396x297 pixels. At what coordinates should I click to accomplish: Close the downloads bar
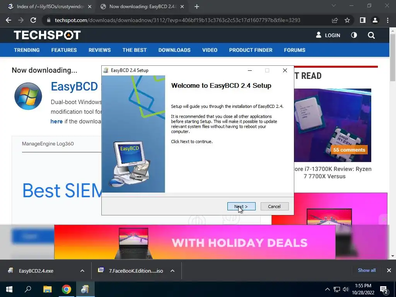pyautogui.click(x=389, y=270)
